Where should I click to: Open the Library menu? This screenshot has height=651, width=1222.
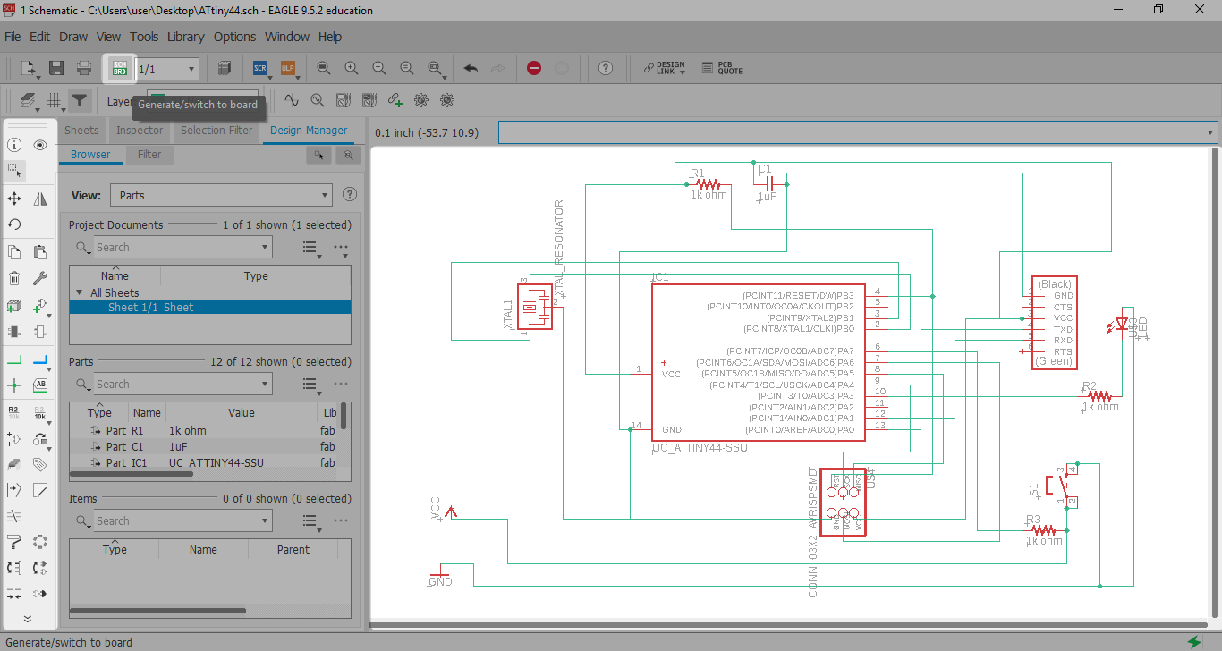(x=185, y=37)
